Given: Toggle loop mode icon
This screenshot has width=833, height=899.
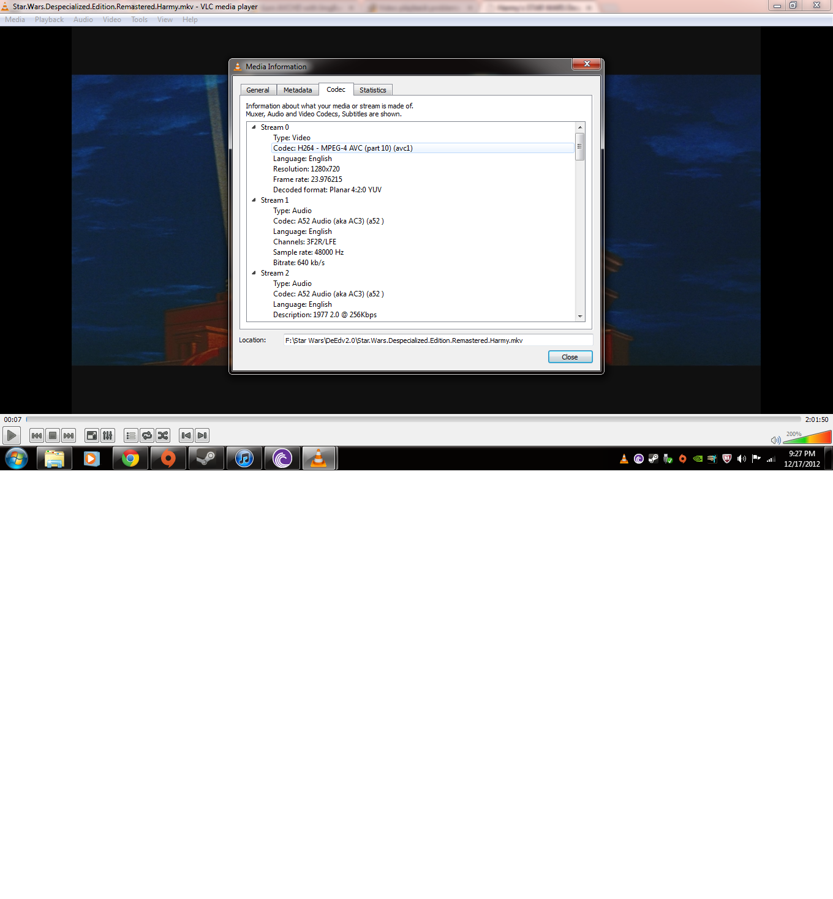Looking at the screenshot, I should (x=147, y=435).
